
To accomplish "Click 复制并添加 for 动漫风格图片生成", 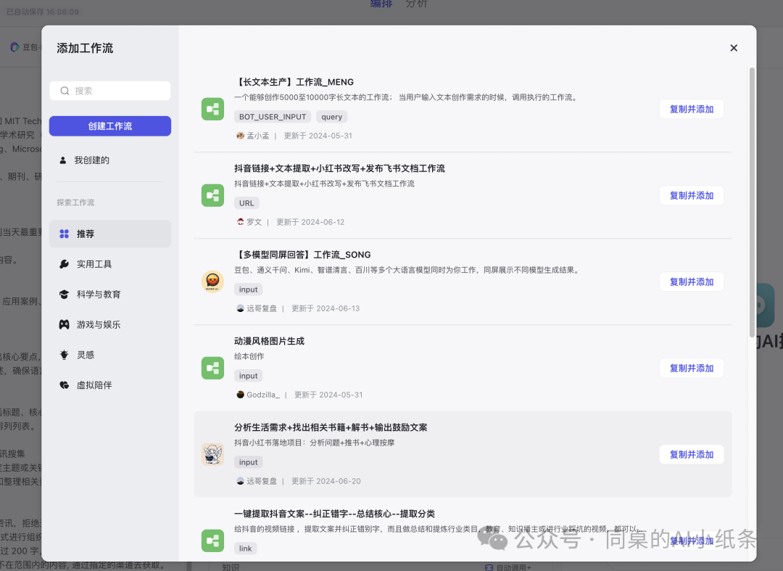I will pyautogui.click(x=691, y=368).
